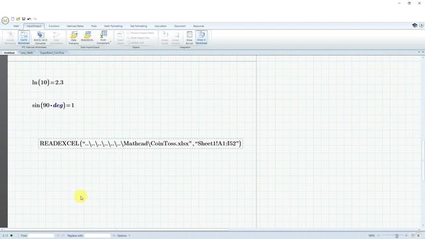This screenshot has height=239, width=425.
Task: Select the Input/Output ribbon tab
Action: tap(34, 27)
